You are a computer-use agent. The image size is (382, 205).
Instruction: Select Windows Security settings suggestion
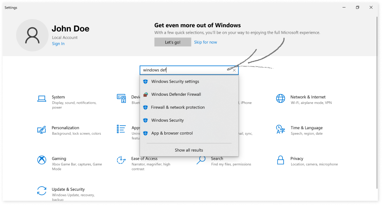pos(175,82)
